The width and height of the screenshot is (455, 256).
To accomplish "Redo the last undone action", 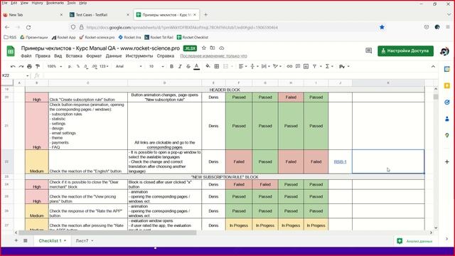I will (x=21, y=66).
